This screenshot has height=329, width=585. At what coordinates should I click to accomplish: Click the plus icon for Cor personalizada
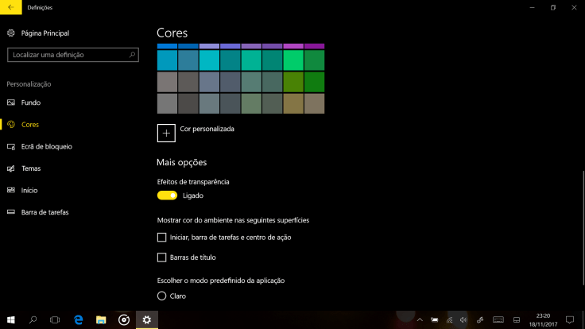pyautogui.click(x=166, y=133)
